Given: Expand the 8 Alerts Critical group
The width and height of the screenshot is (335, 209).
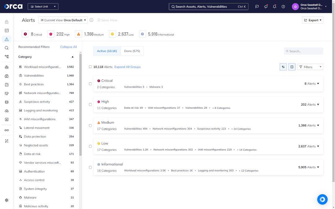Looking at the screenshot, I should click(x=312, y=84).
